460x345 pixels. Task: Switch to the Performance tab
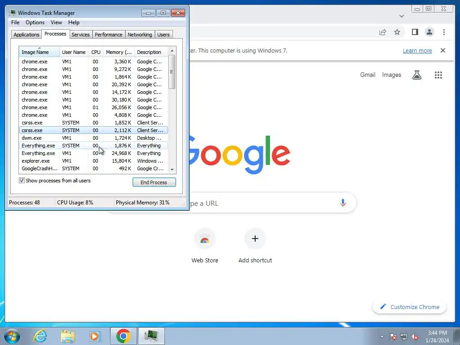coord(108,35)
